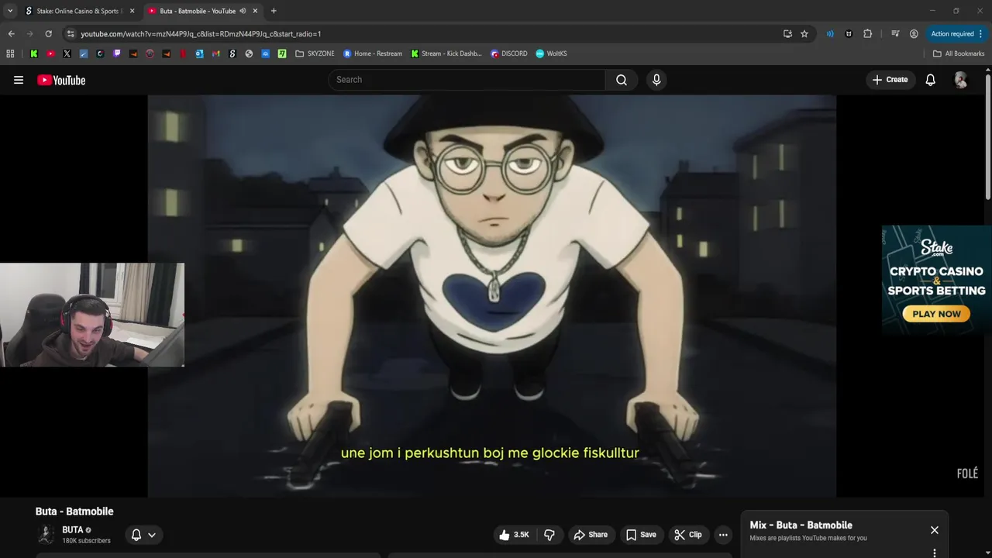Image resolution: width=992 pixels, height=558 pixels.
Task: Open a new browser tab
Action: click(x=274, y=11)
